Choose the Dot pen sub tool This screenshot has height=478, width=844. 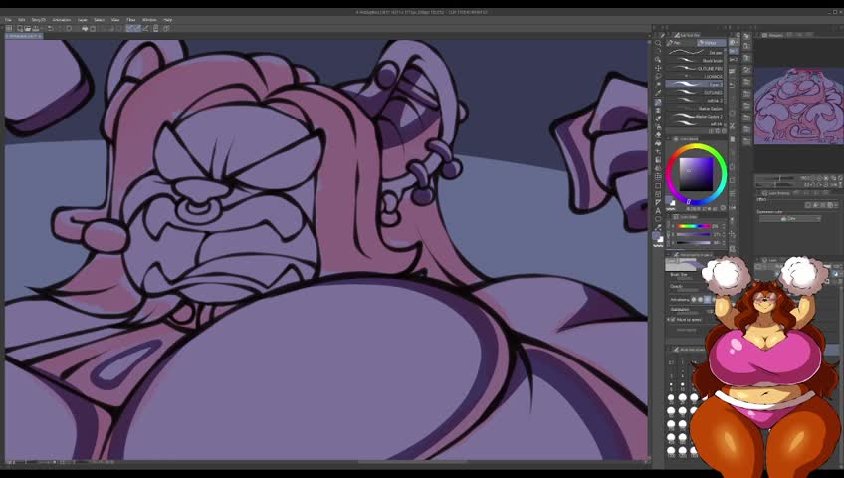pyautogui.click(x=695, y=53)
